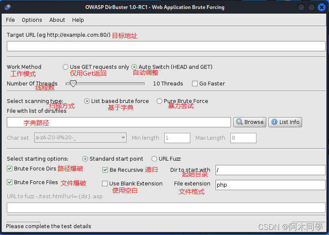Click the 10 Threads value label
This screenshot has width=329, height=235.
click(168, 84)
